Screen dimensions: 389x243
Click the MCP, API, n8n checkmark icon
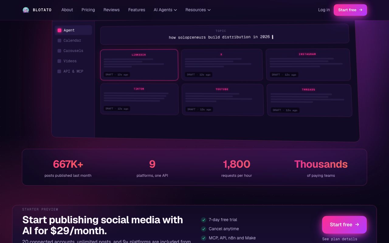[x=204, y=238]
